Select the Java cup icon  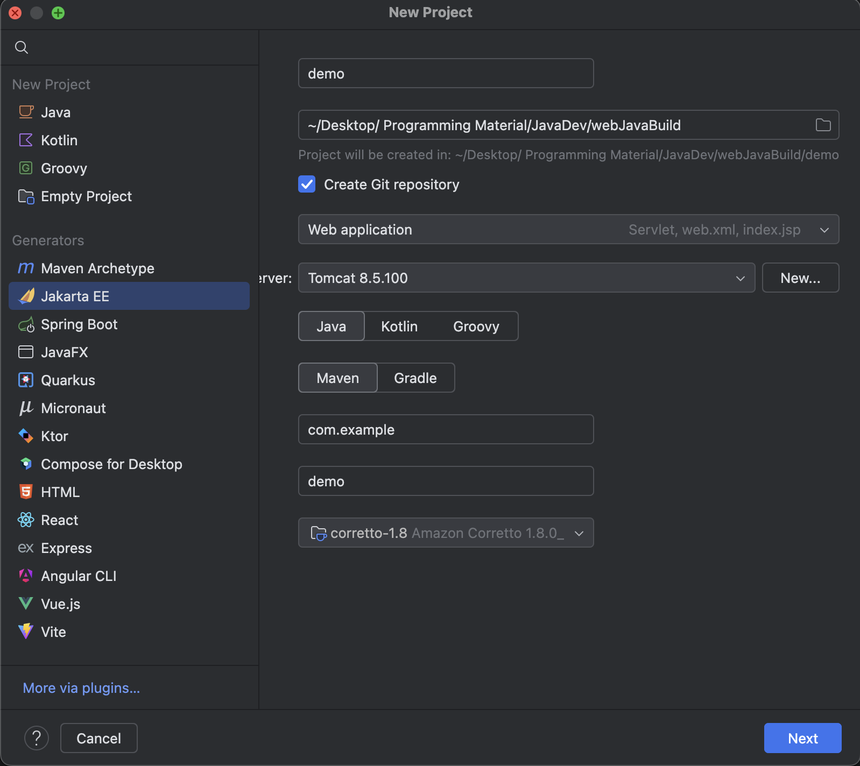tap(26, 112)
